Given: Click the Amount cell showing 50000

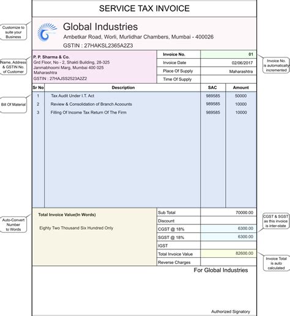Looking at the screenshot, I should pos(241,96).
